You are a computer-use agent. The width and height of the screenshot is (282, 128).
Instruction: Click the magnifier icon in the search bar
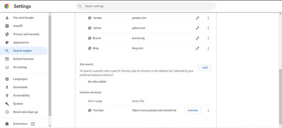click(x=80, y=6)
